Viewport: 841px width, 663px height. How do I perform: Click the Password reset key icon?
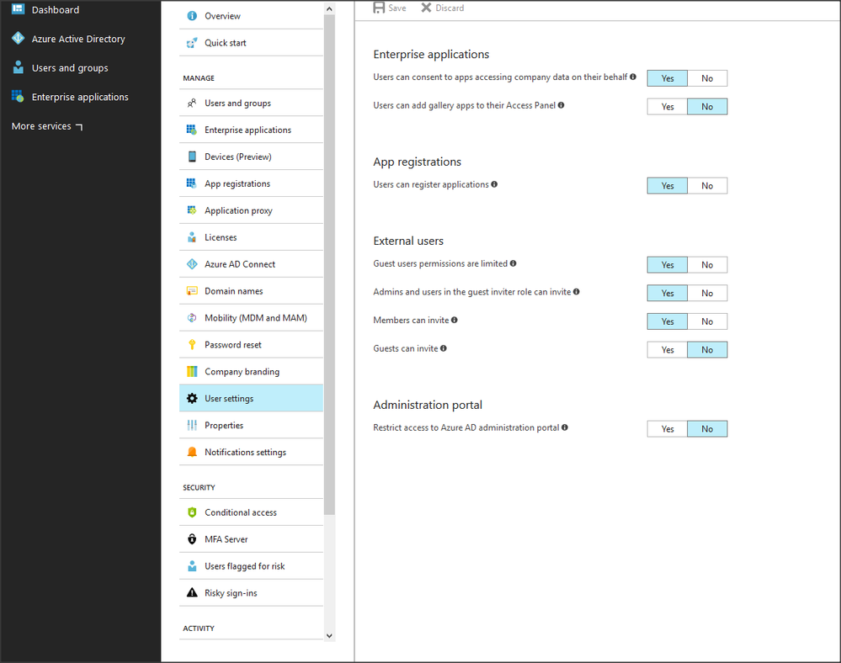tap(191, 345)
